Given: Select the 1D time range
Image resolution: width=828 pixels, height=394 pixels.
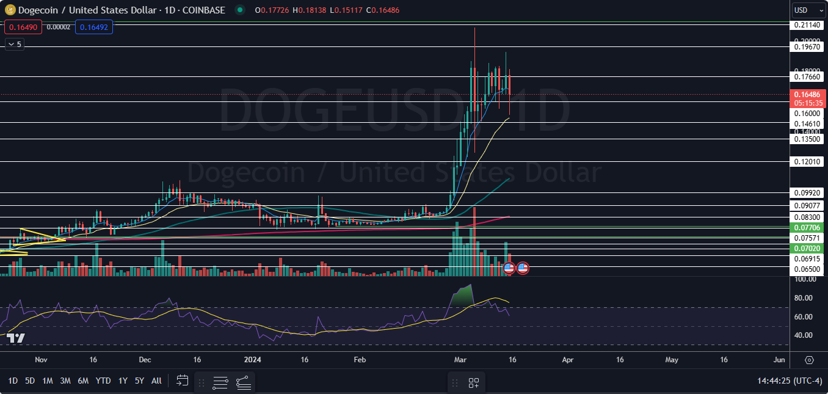Looking at the screenshot, I should (12, 381).
